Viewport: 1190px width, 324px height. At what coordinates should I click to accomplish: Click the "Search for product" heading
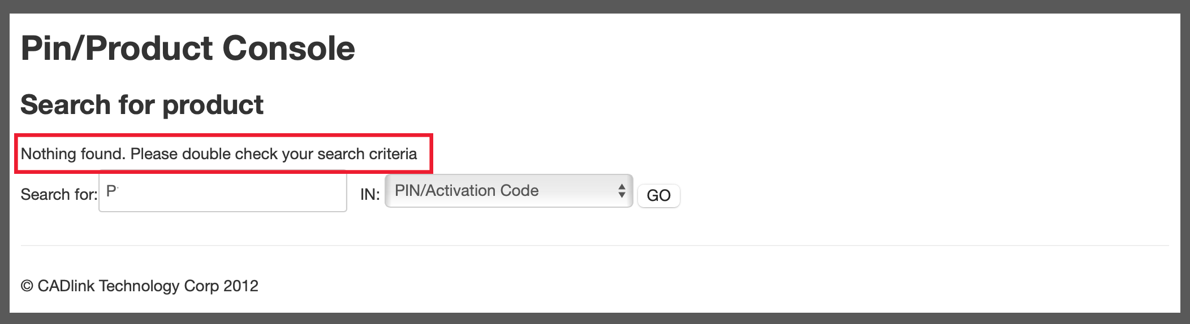pos(142,104)
